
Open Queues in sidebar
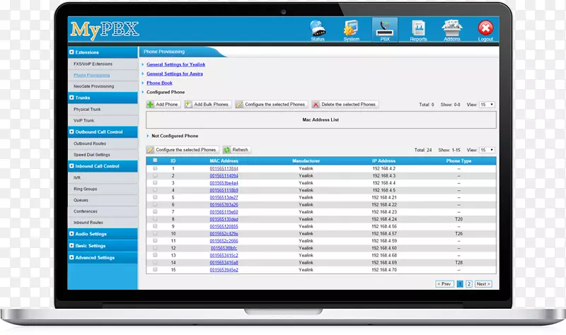coord(81,200)
